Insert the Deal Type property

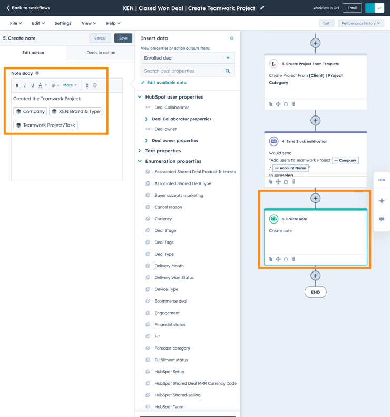pos(164,254)
